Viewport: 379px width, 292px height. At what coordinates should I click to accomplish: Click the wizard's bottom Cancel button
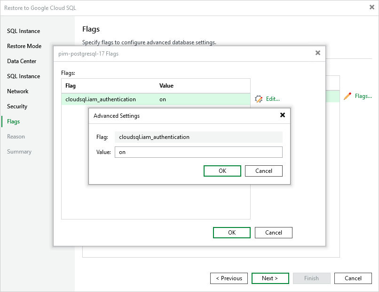(353, 278)
